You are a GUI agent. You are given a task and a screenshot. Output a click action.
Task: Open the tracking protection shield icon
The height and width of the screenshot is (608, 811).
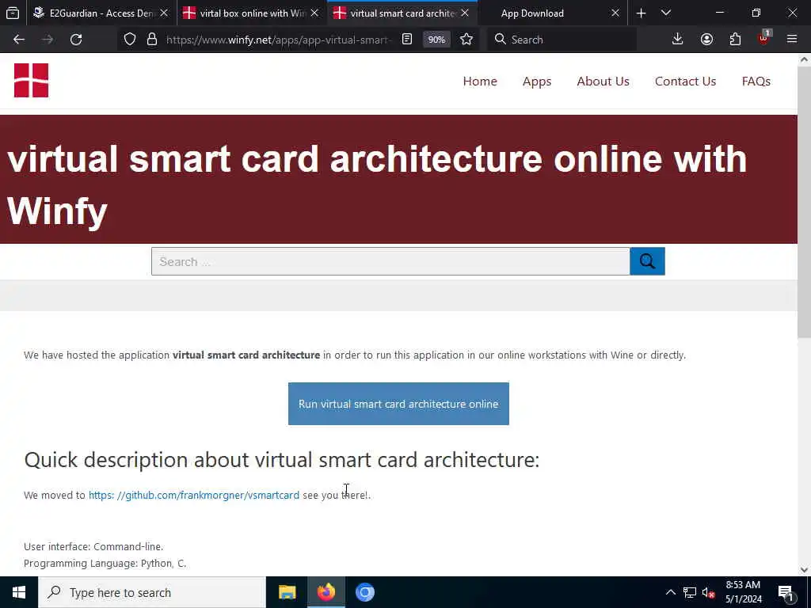coord(130,40)
